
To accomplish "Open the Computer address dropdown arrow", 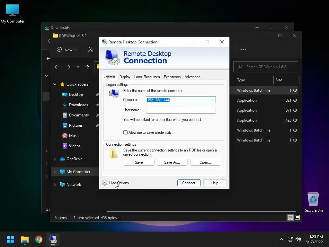I will click(x=213, y=100).
